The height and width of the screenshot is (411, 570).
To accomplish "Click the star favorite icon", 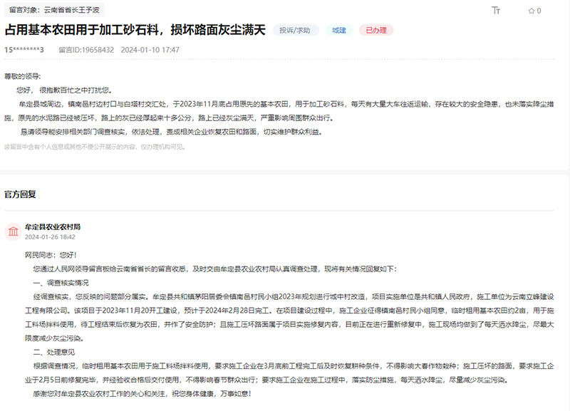I will (531, 11).
